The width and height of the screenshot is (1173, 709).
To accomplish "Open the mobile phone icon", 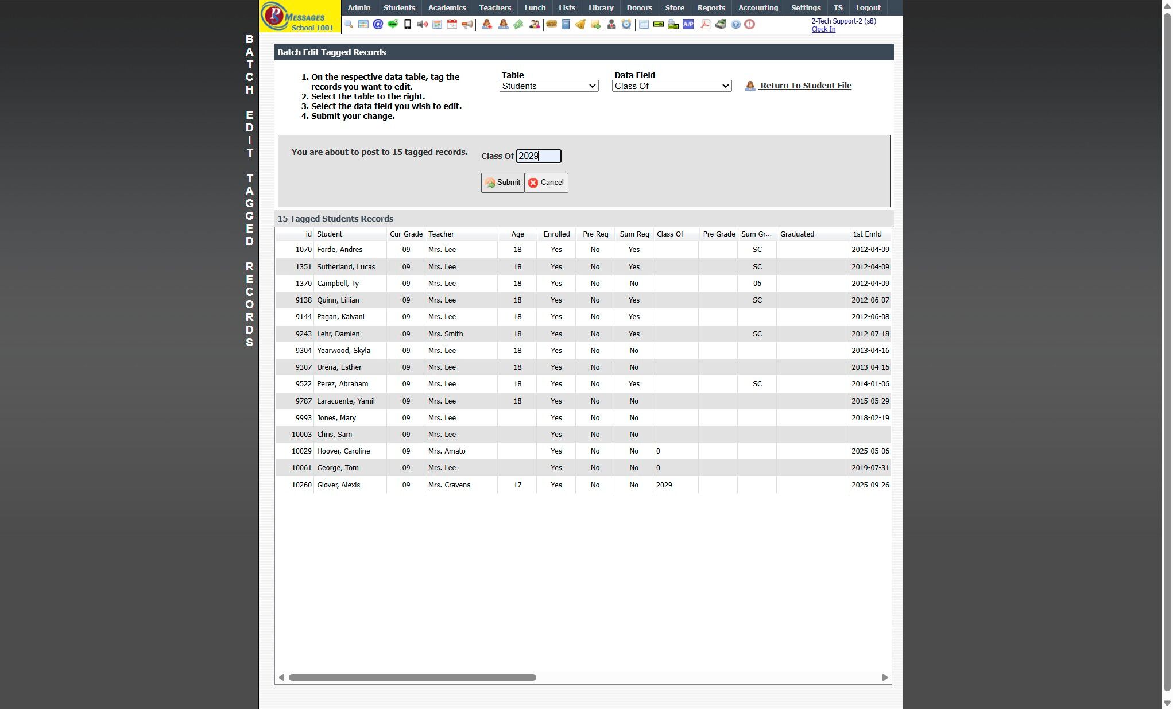I will pos(408,25).
